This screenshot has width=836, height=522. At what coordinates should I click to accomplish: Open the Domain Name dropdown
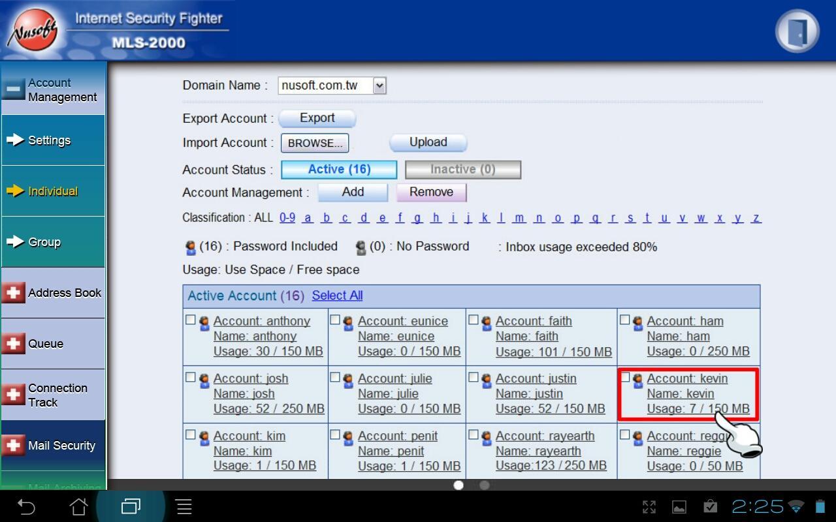coord(332,85)
